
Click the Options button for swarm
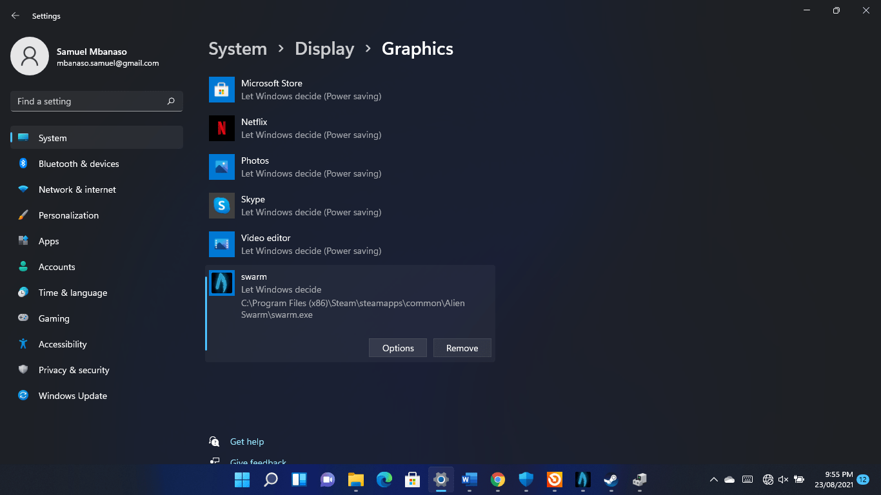click(x=398, y=348)
